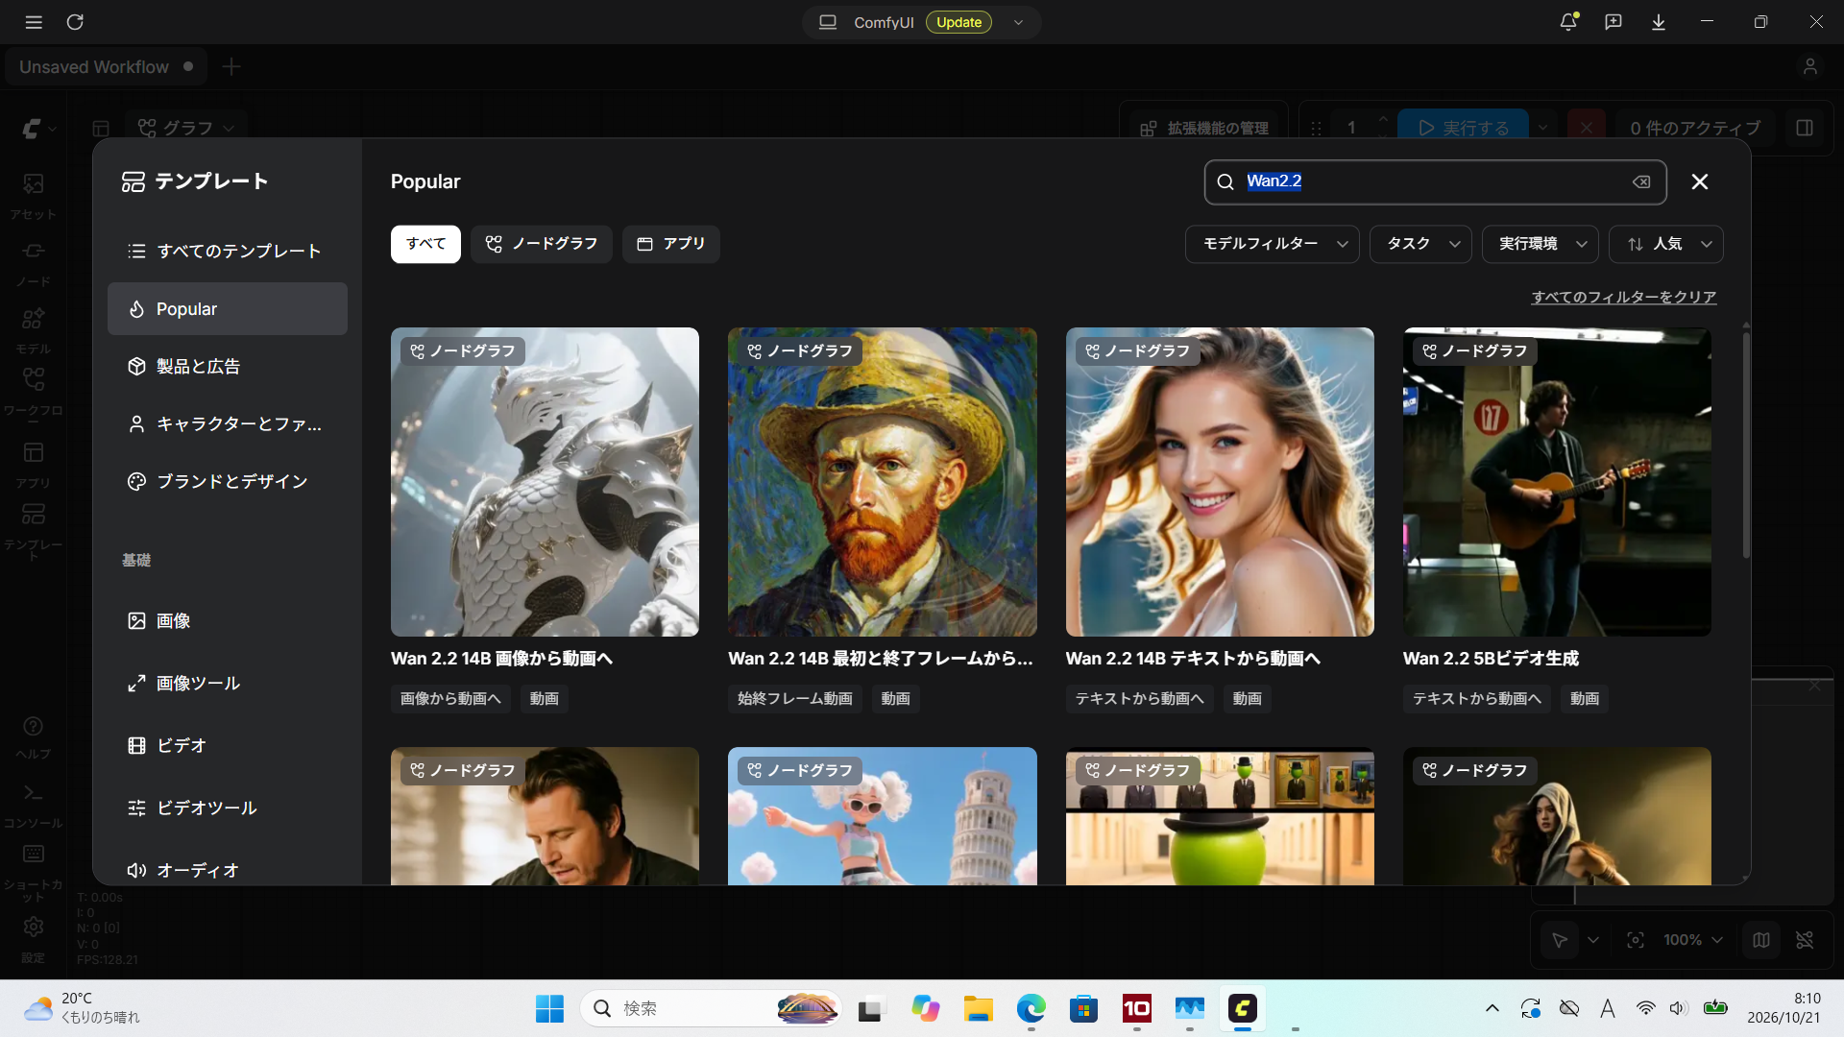Screen dimensions: 1844x1037
Task: Open Wan 2.2 14B 画像から動画へ thumbnail
Action: pos(545,482)
